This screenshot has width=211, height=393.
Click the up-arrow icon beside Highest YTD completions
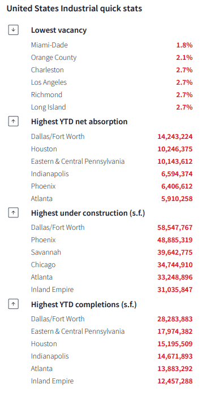point(14,304)
